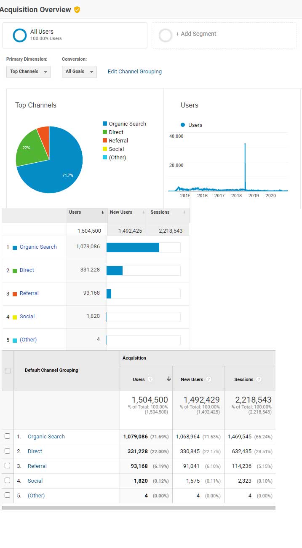Screen dimensions: 302x548
Task: Click the Users column help question mark
Action: (x=150, y=379)
